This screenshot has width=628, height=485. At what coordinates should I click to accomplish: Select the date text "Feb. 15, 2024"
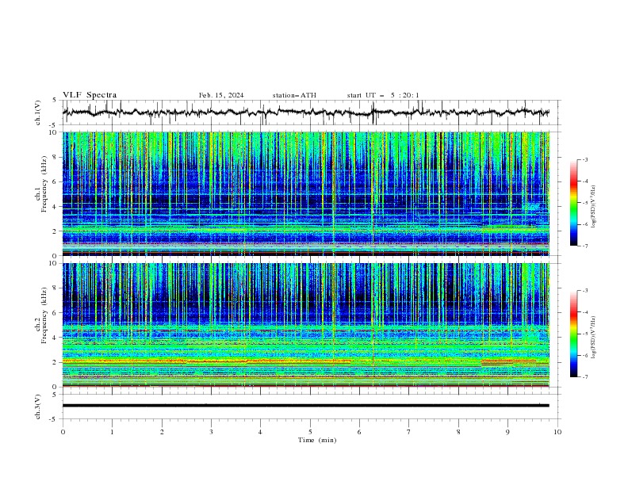pyautogui.click(x=221, y=95)
